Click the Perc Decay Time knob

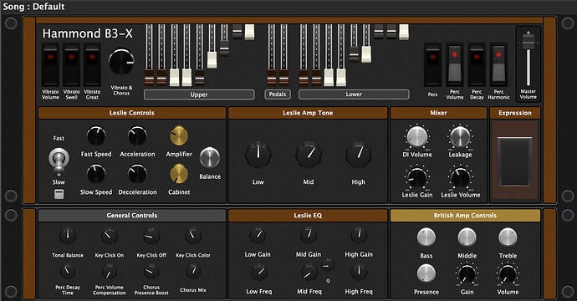68,272
